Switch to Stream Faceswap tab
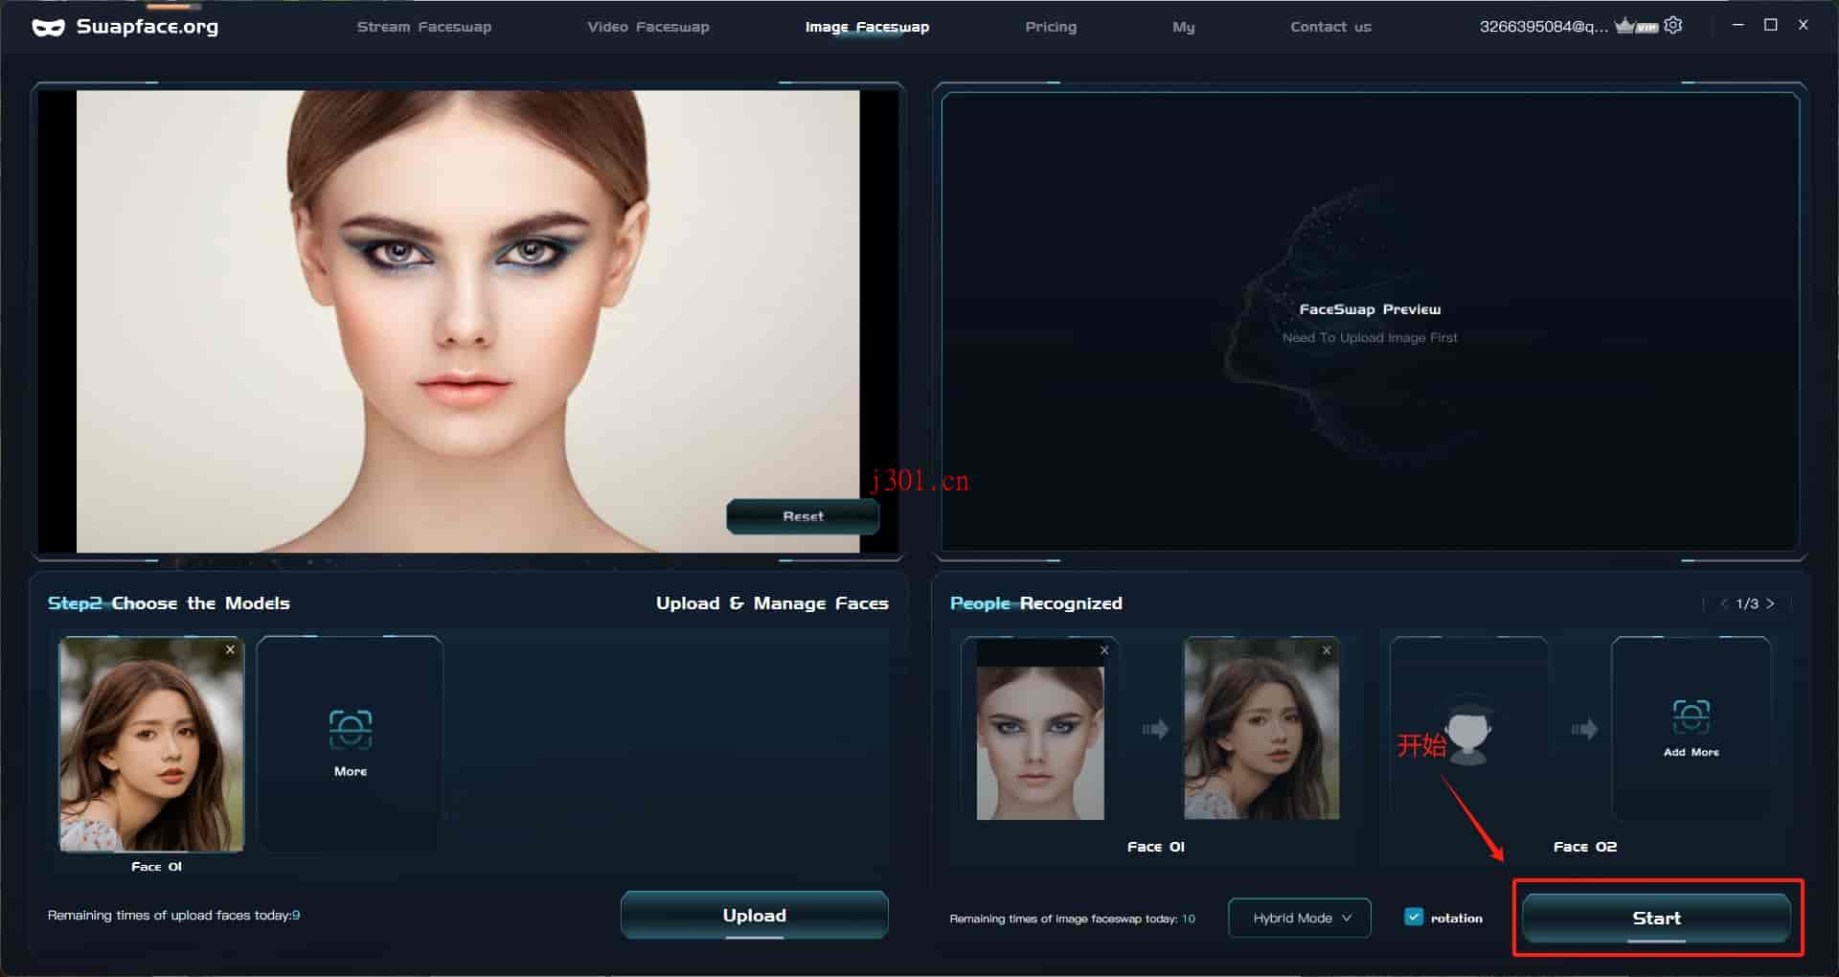 tap(424, 27)
